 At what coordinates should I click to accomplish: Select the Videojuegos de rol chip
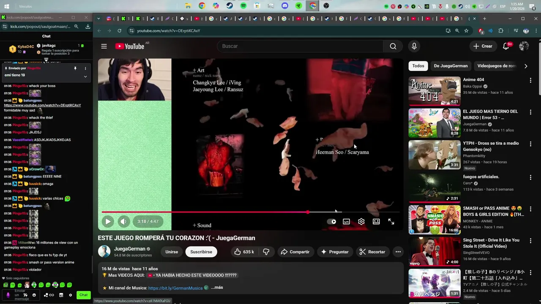click(x=497, y=66)
